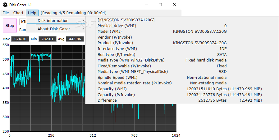Click the Capacity (WMI) row label
The height and width of the screenshot is (140, 279).
click(x=112, y=89)
